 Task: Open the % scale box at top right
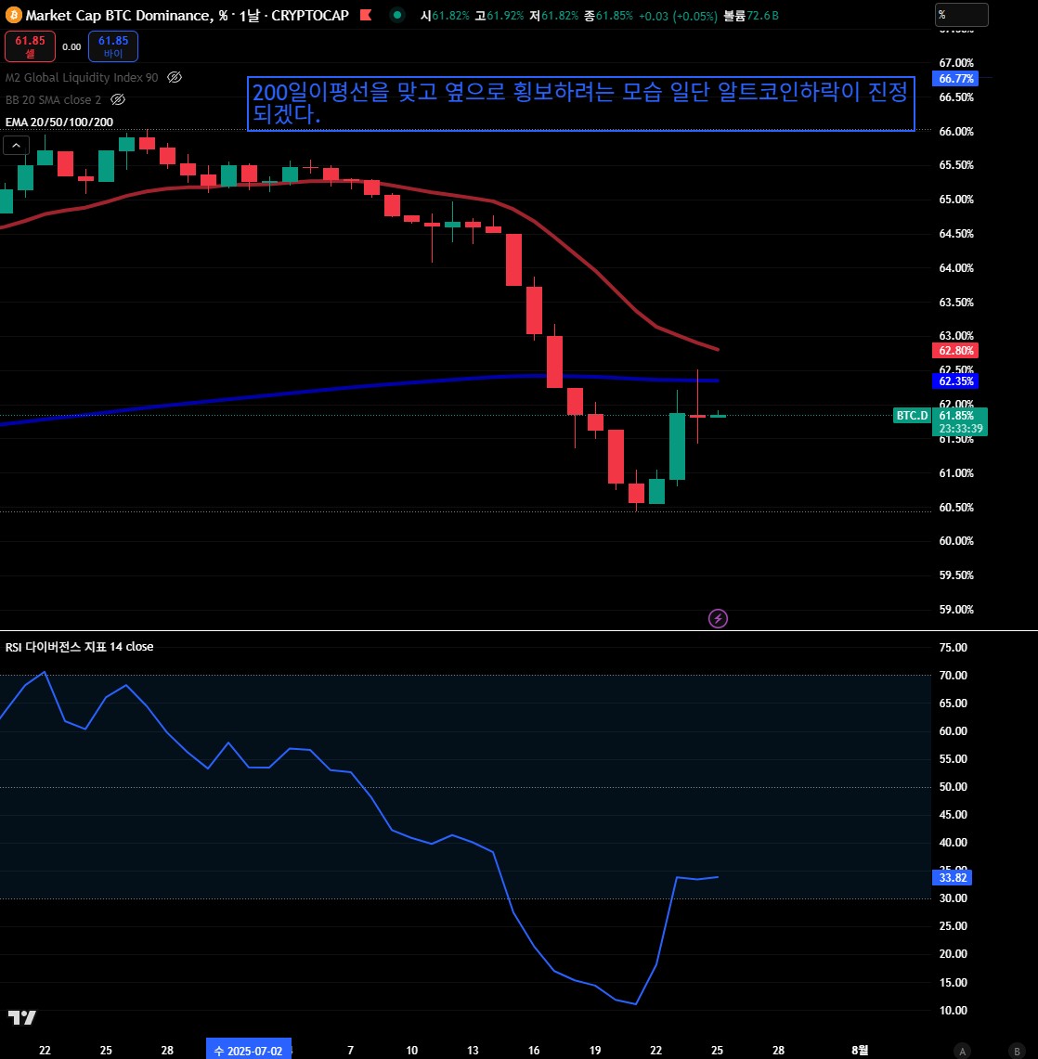(961, 15)
